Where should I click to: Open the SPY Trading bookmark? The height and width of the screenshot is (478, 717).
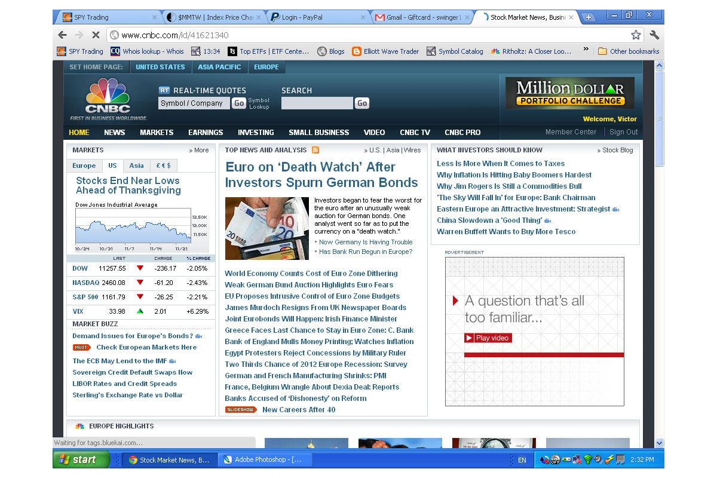tap(79, 51)
